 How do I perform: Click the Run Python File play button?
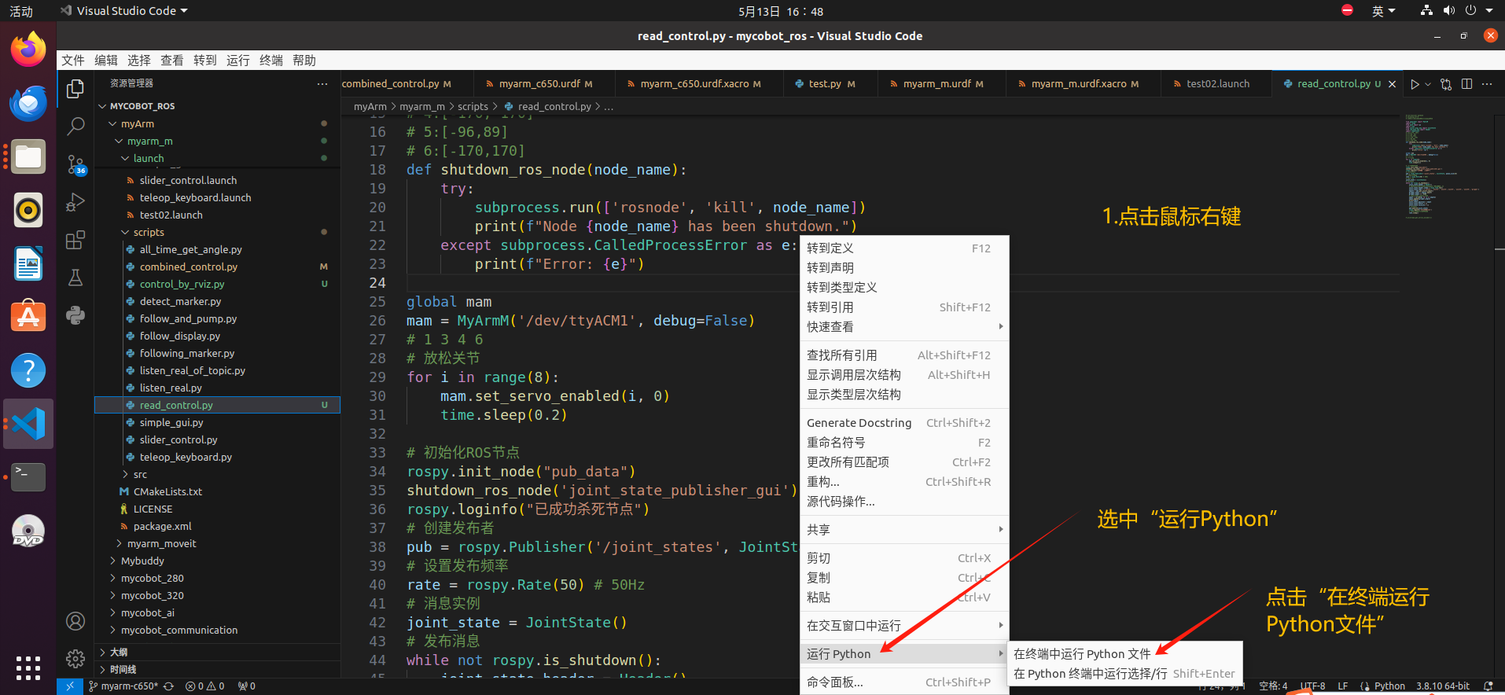[1415, 84]
